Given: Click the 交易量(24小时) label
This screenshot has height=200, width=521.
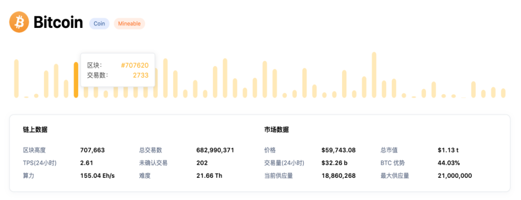Looking at the screenshot, I should [x=284, y=163].
